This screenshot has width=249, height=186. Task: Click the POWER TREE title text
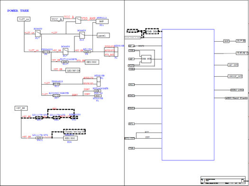click(x=18, y=11)
